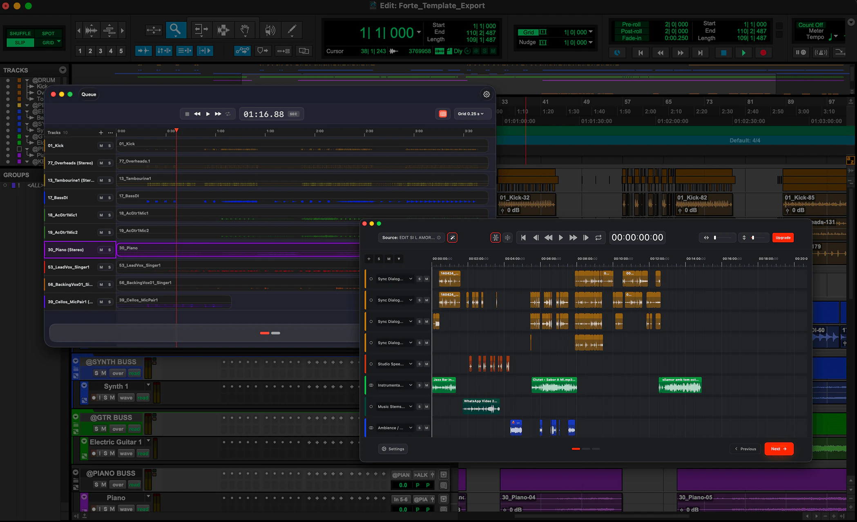This screenshot has width=857, height=522.
Task: Click the red grid icon in Queue
Action: pyautogui.click(x=443, y=114)
